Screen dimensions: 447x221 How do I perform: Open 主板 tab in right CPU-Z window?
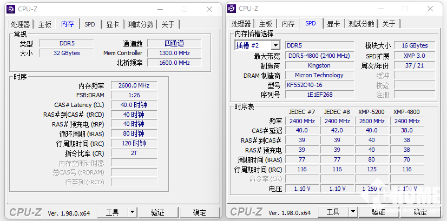coord(266,24)
